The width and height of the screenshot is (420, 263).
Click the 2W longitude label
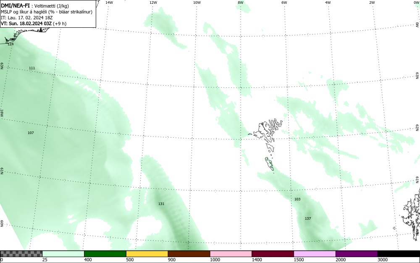372,3
